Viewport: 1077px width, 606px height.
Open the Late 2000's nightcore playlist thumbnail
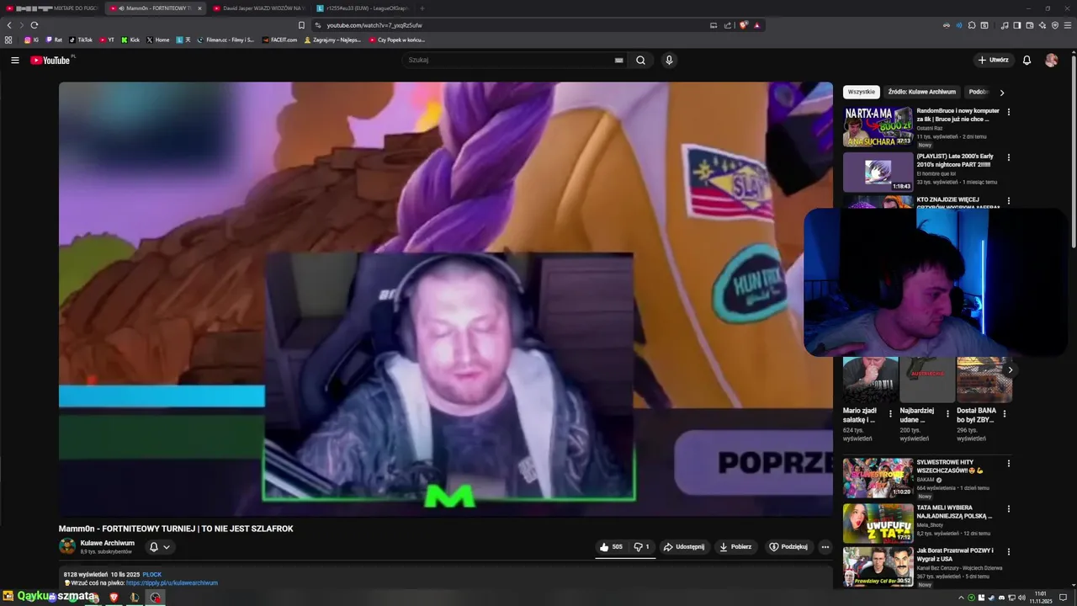(878, 172)
